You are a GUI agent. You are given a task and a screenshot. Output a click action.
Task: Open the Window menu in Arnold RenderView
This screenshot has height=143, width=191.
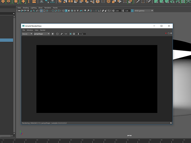30,30
